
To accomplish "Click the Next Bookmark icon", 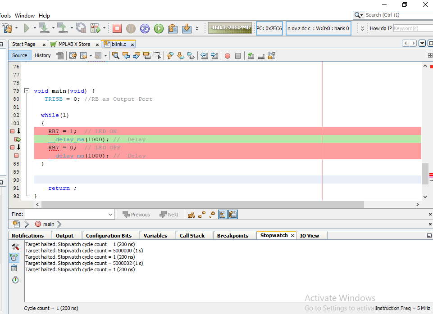I will click(181, 56).
